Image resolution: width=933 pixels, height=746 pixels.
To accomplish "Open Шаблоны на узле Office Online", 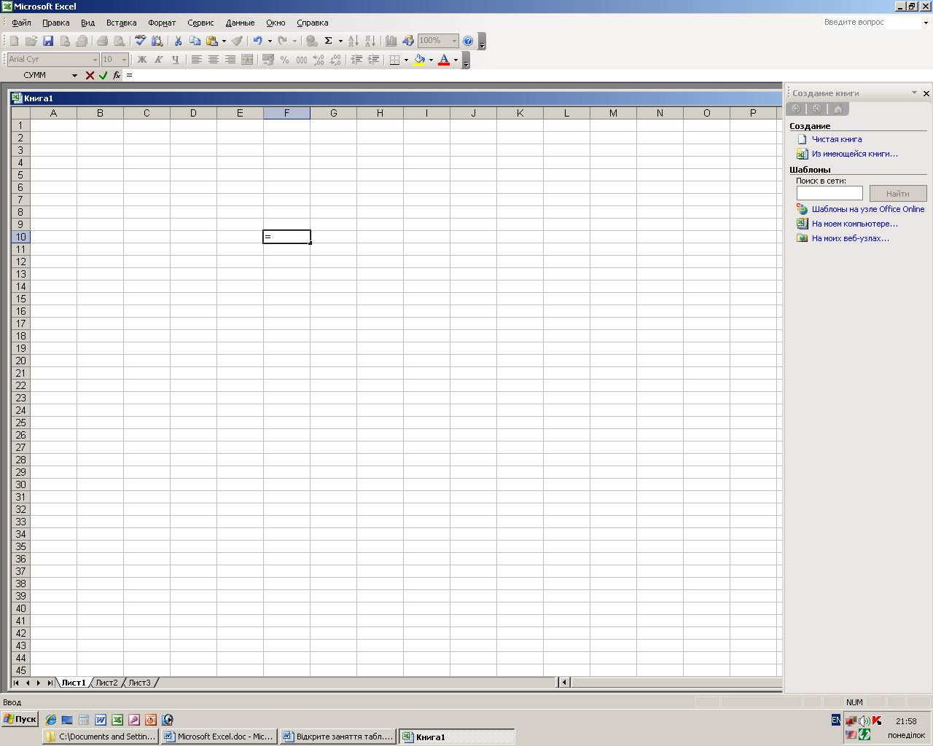I will pos(868,209).
